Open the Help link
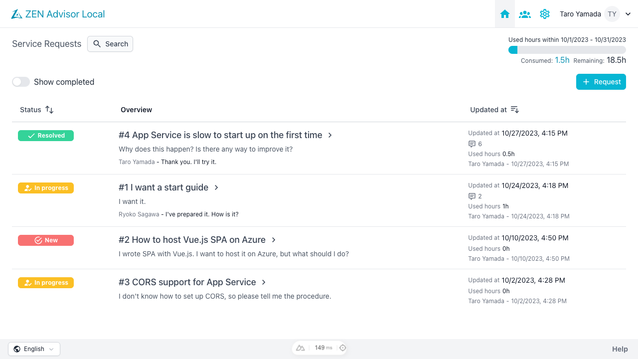 [x=620, y=349]
